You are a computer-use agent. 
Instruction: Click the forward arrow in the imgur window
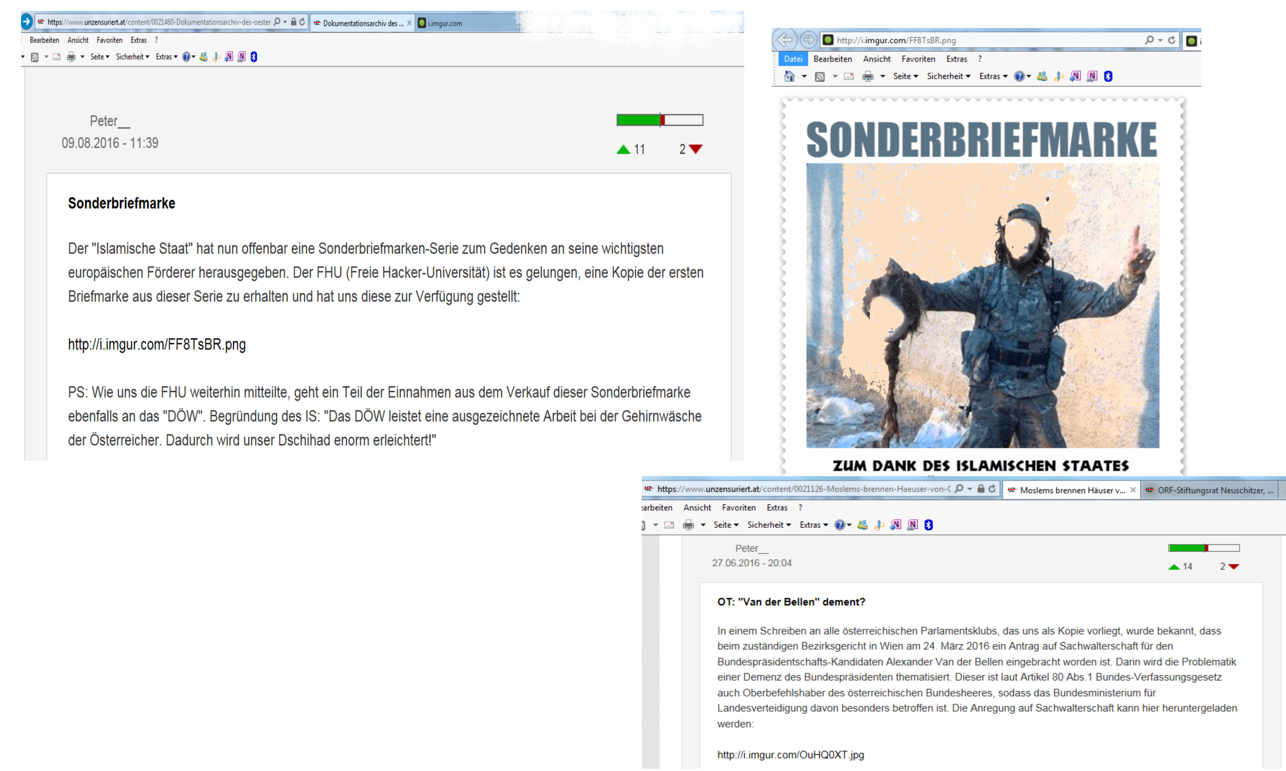point(808,40)
